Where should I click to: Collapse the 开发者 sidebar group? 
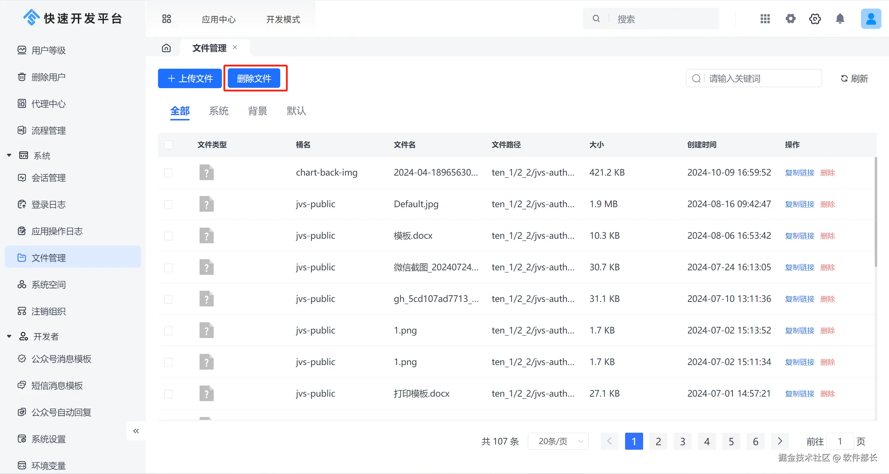point(9,336)
